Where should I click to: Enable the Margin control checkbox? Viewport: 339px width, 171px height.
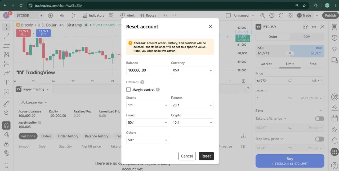(128, 90)
